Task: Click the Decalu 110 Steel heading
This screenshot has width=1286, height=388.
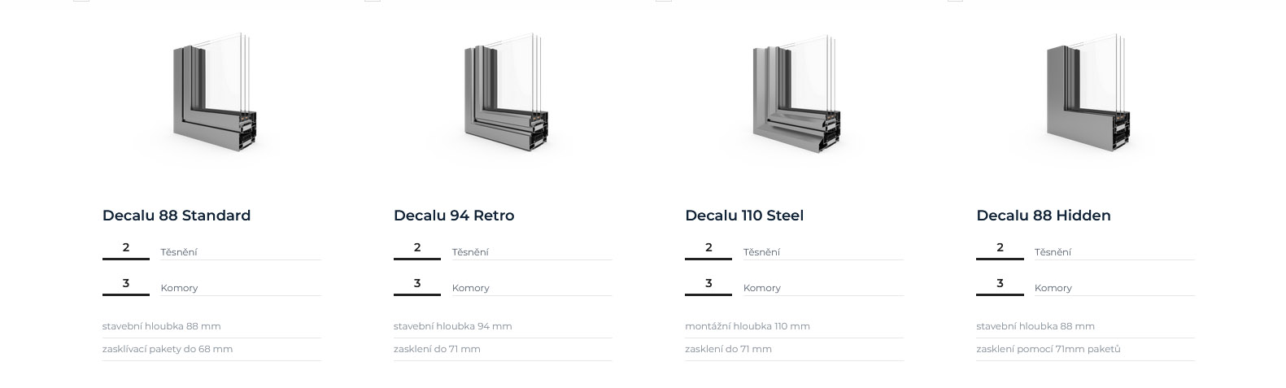Action: 744,216
